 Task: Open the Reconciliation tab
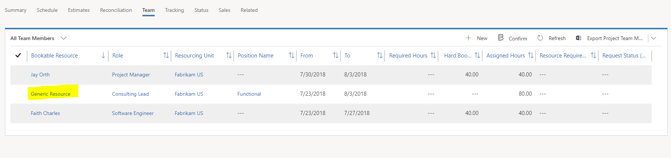click(116, 10)
